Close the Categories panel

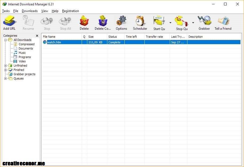pyautogui.click(x=37, y=36)
